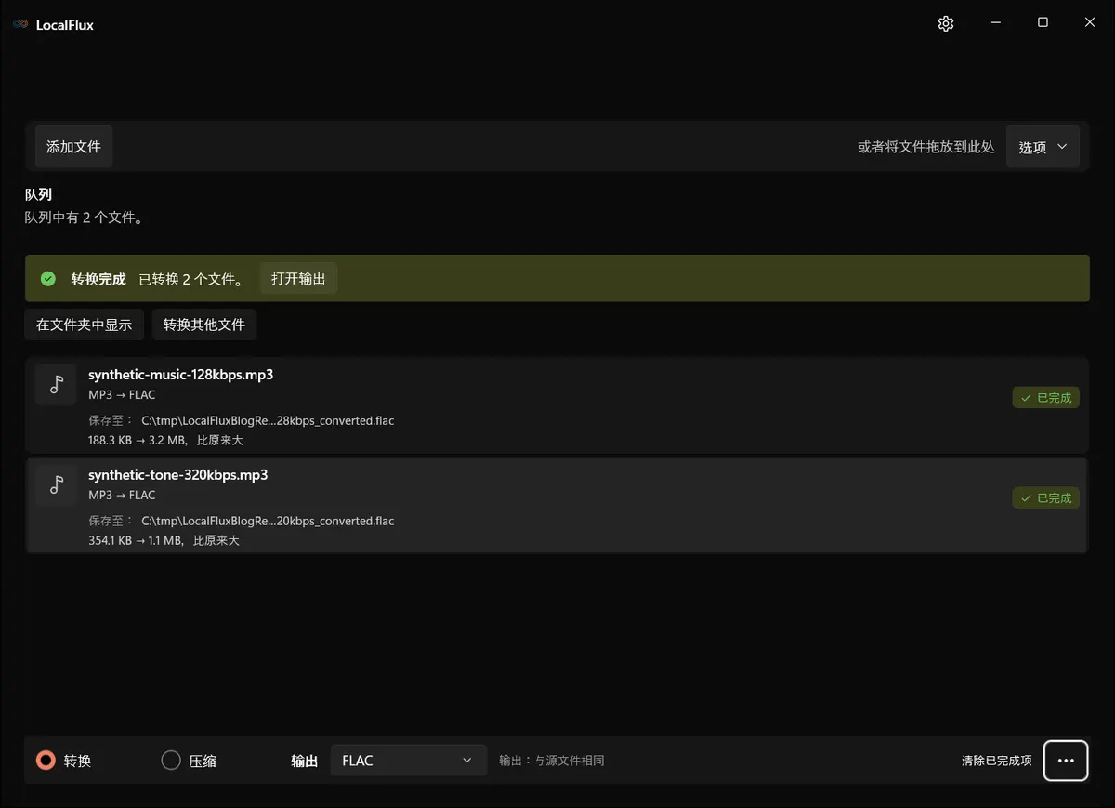Click 在文件夹中显示 button
The image size is (1115, 808).
(x=84, y=325)
